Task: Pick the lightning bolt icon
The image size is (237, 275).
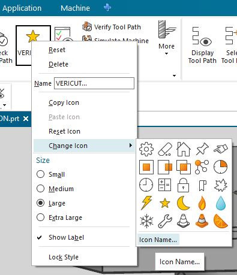Action: click(146, 203)
